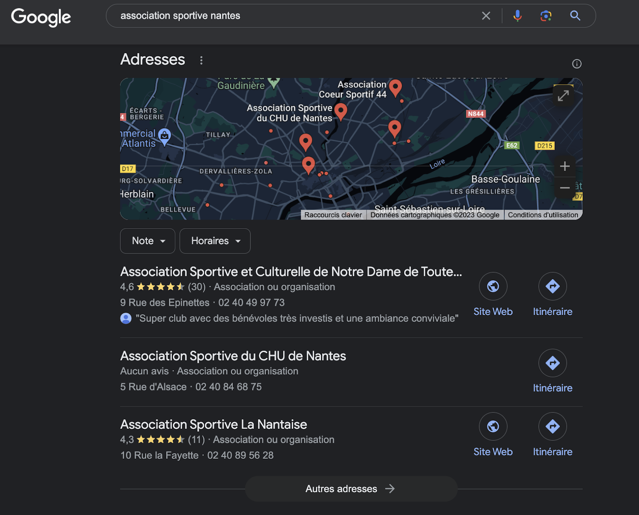This screenshot has width=639, height=515.
Task: Open Site Web for Association Sportive La Nantaise
Action: (x=493, y=435)
